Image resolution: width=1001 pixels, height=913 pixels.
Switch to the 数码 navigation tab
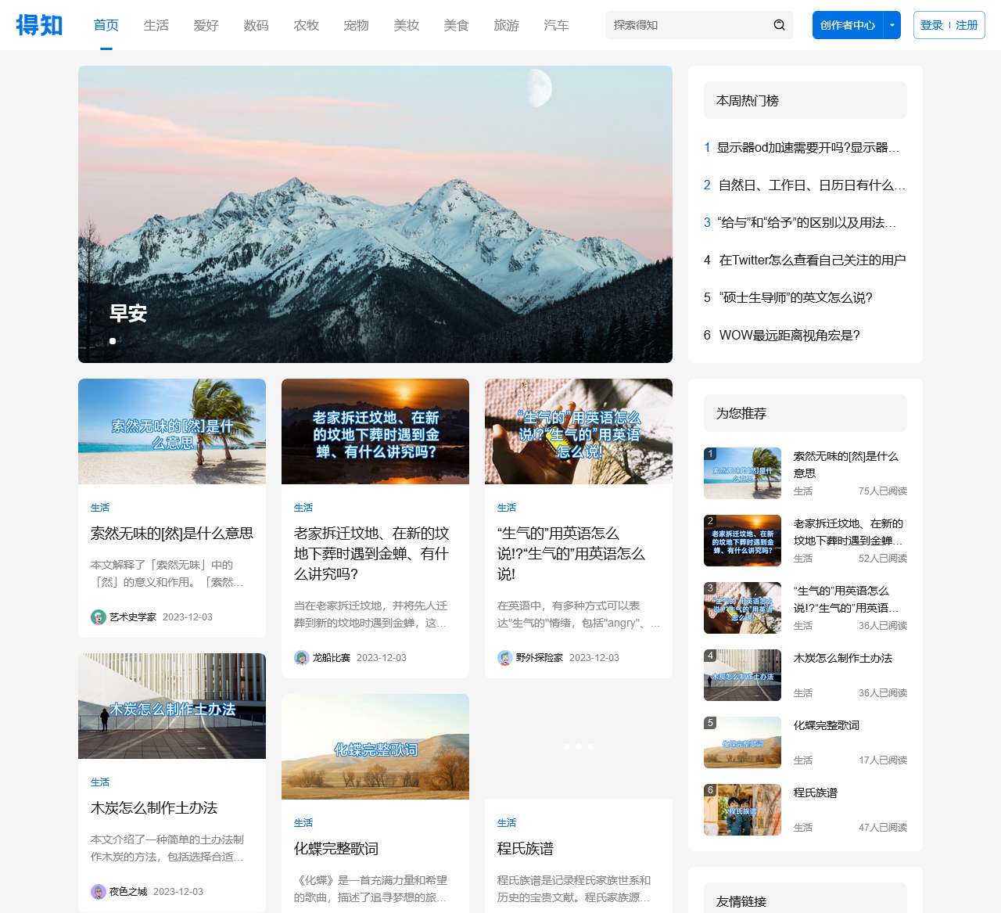[x=256, y=25]
